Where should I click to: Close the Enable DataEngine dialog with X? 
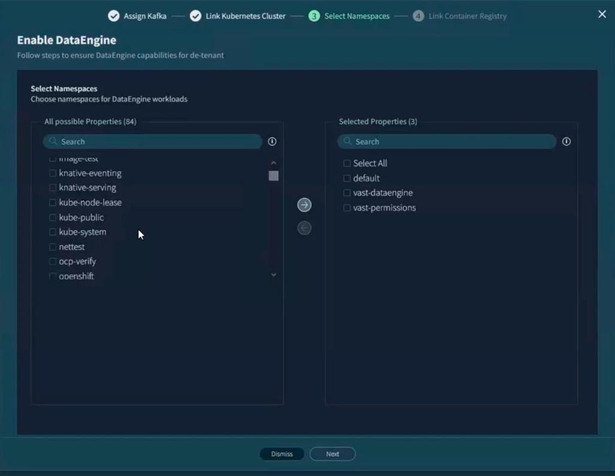pos(602,14)
